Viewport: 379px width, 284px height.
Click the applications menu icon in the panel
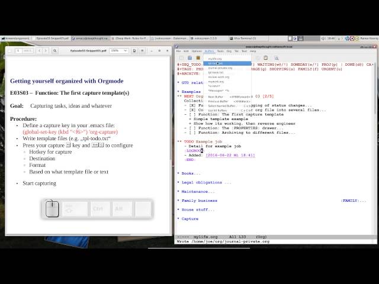tap(3, 38)
